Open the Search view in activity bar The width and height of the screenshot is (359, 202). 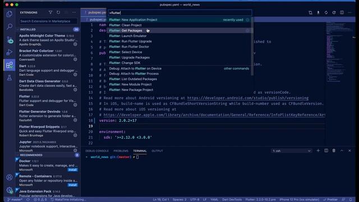(10, 26)
